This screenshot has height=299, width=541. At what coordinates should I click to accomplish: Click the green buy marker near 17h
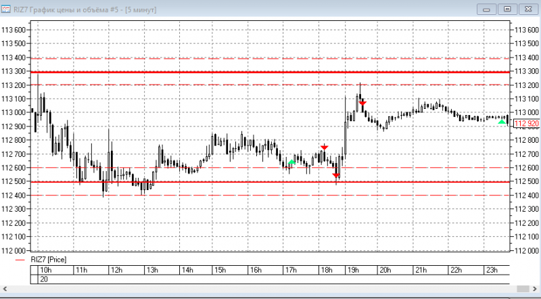(291, 162)
